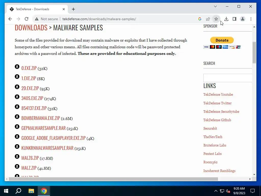Image resolution: width=261 pixels, height=196 pixels.
Task: Click the PayPal Donate button
Action: pos(222,40)
